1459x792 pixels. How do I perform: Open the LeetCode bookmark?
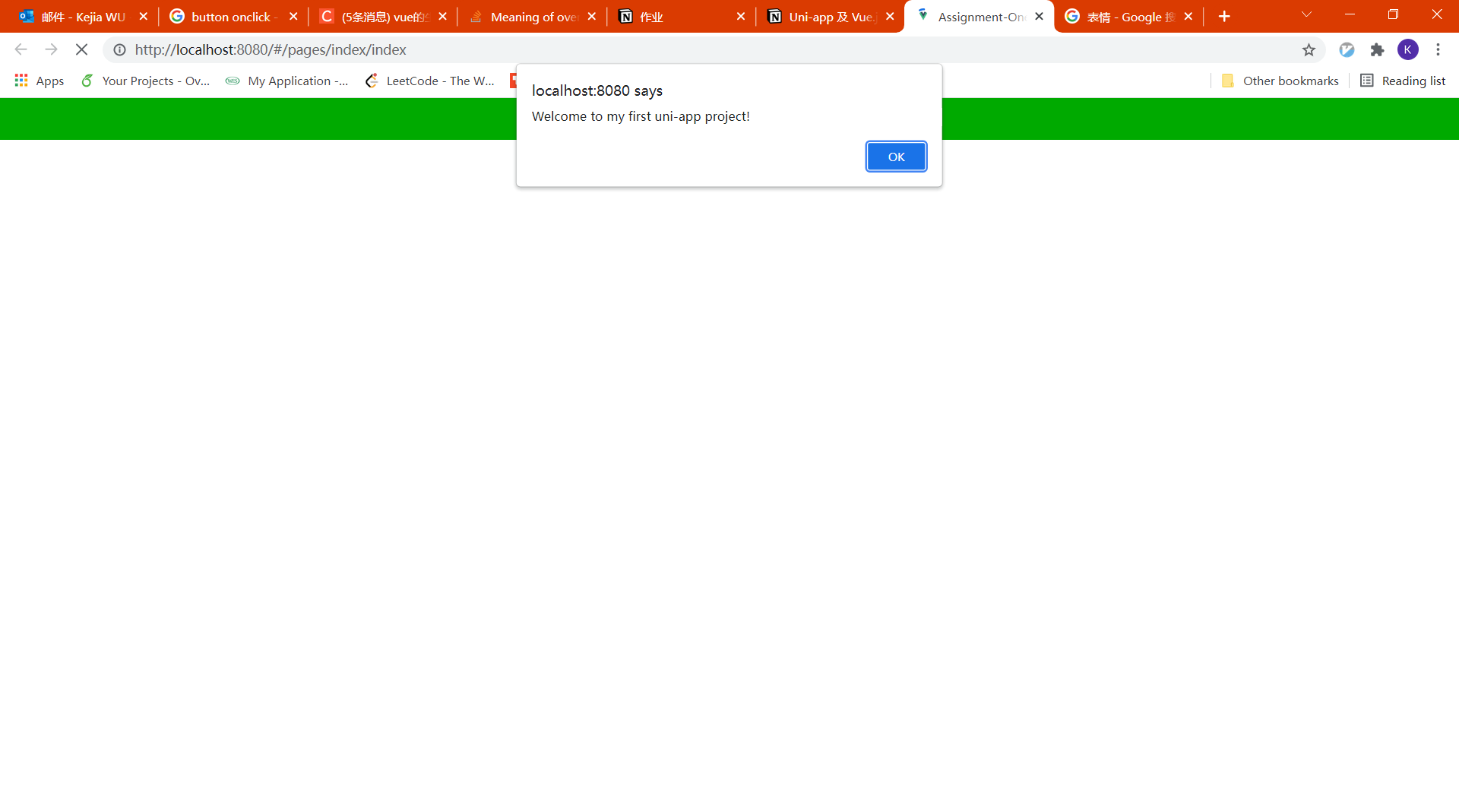(x=430, y=81)
